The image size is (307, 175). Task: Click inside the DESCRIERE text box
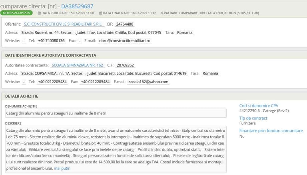pyautogui.click(x=116, y=149)
